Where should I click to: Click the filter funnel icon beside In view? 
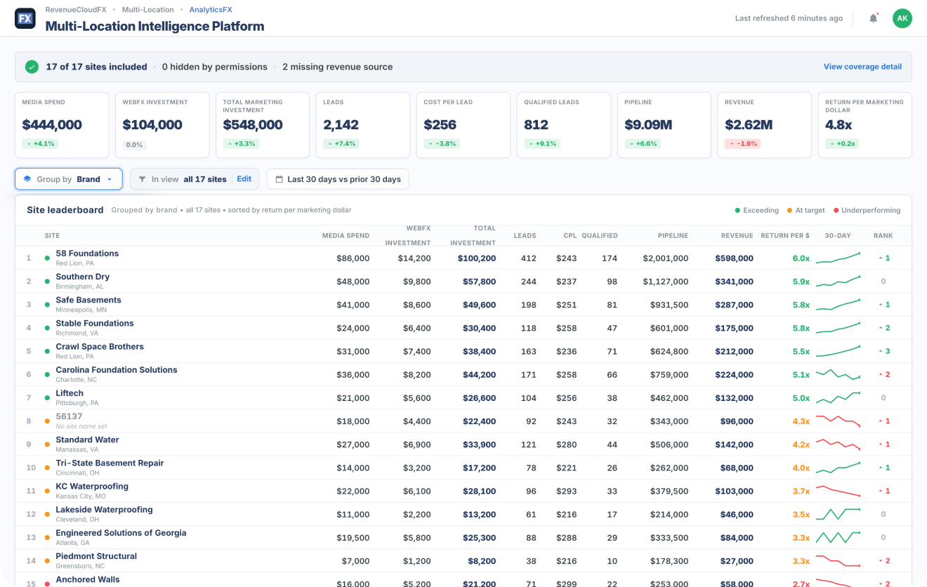tap(142, 179)
